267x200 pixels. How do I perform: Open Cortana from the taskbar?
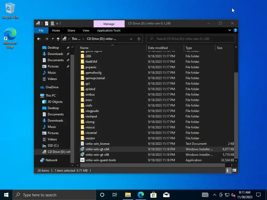click(x=102, y=195)
